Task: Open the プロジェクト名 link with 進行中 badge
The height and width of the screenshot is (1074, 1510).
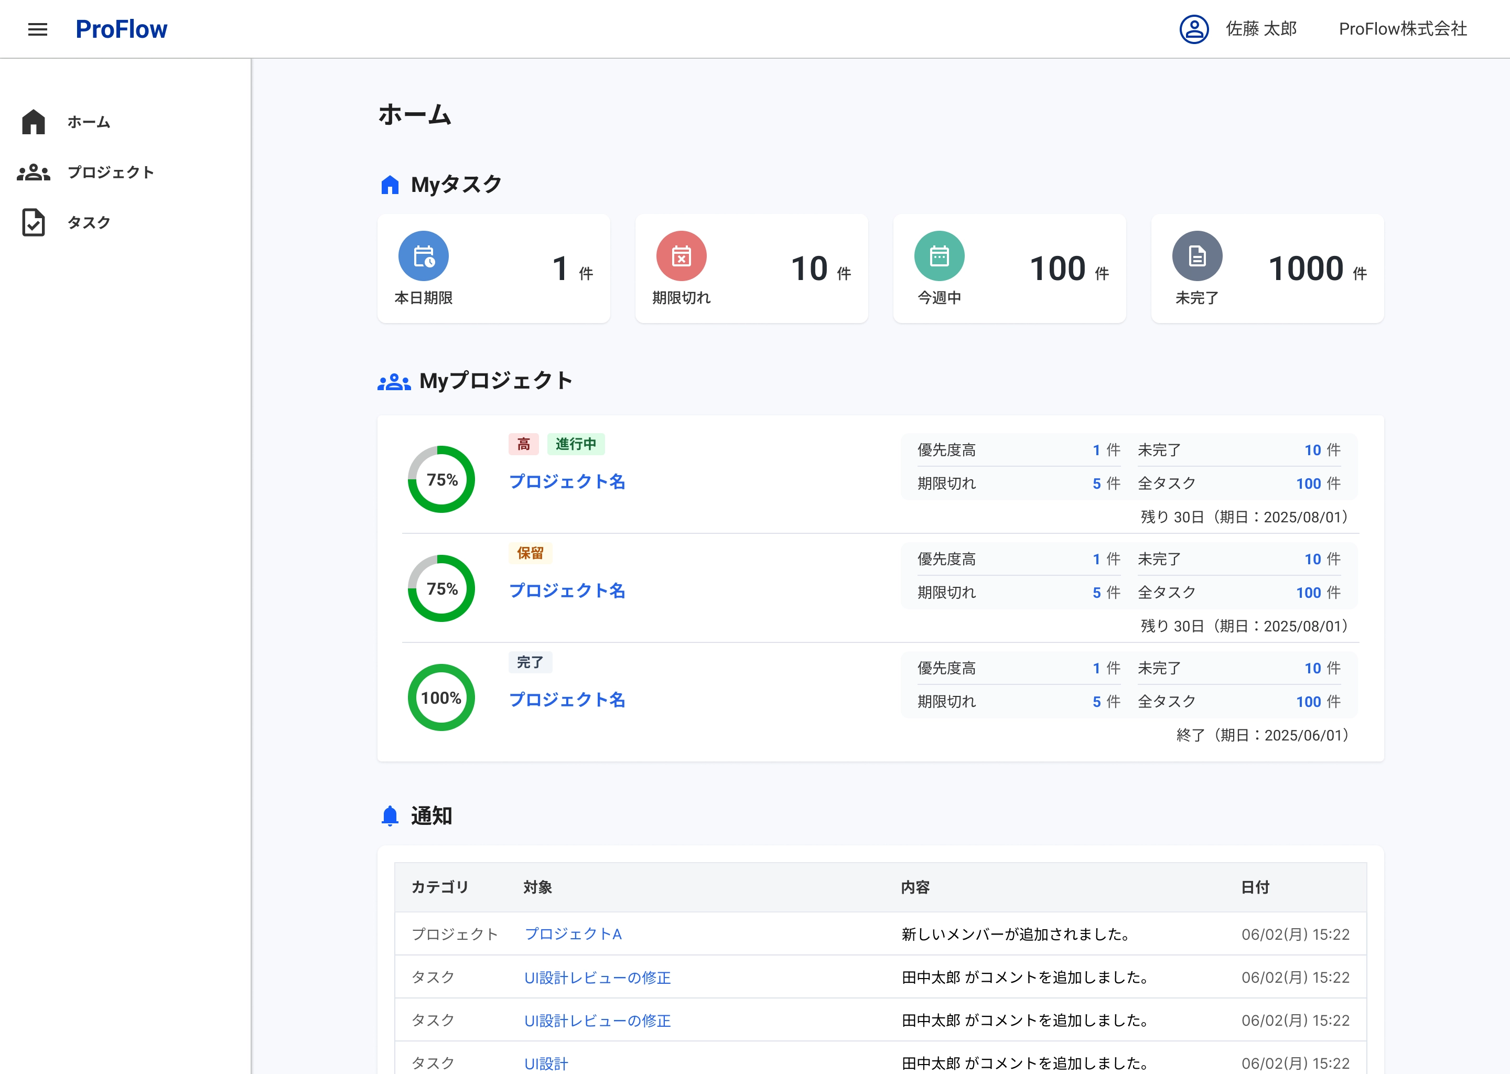Action: 567,481
